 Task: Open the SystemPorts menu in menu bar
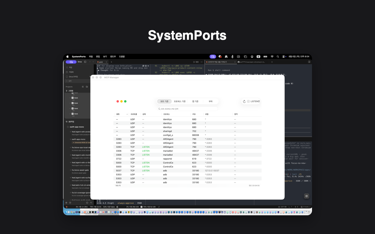tap(79, 56)
